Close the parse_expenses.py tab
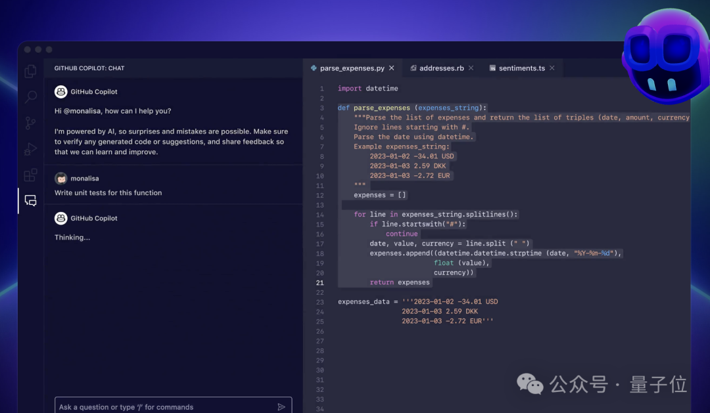Viewport: 710px width, 413px height. [x=392, y=68]
